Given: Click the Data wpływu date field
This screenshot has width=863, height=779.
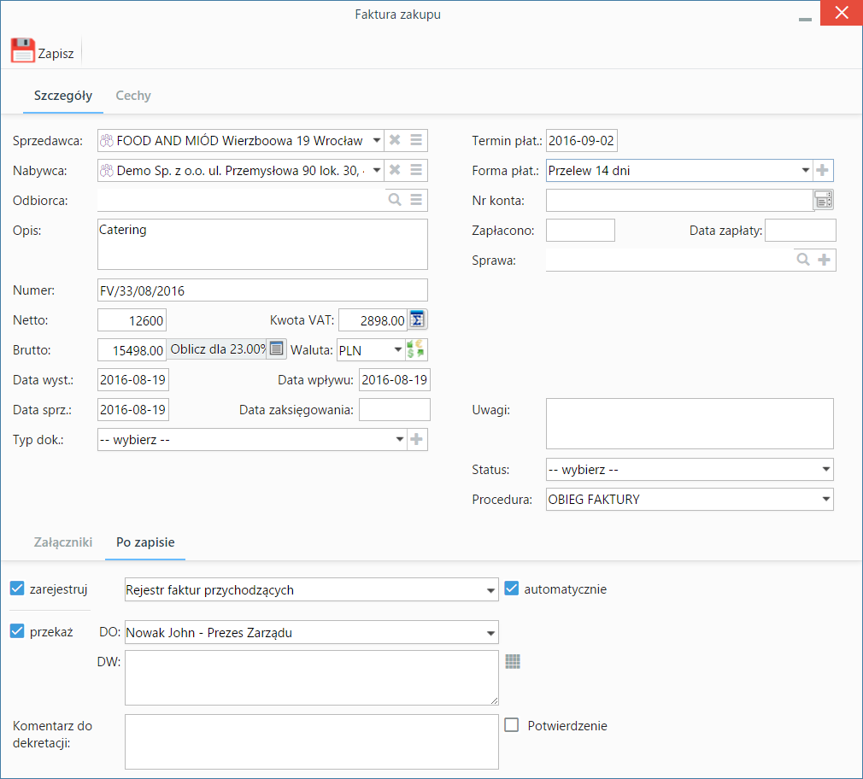Looking at the screenshot, I should pos(395,379).
